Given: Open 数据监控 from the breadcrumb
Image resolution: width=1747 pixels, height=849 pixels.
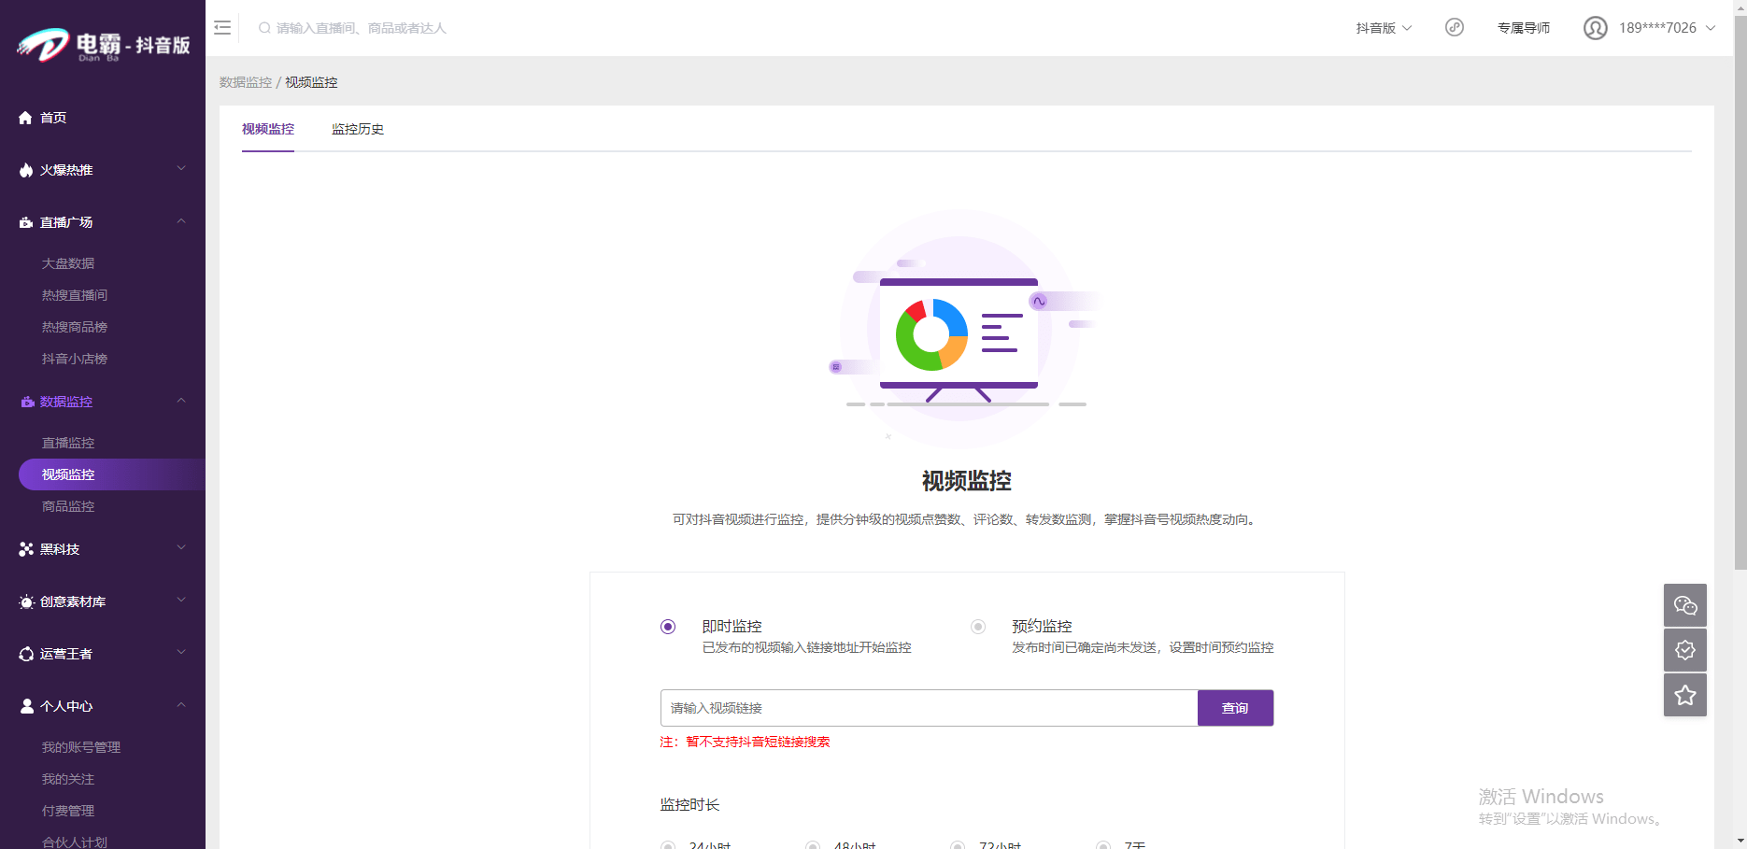Looking at the screenshot, I should pos(244,82).
